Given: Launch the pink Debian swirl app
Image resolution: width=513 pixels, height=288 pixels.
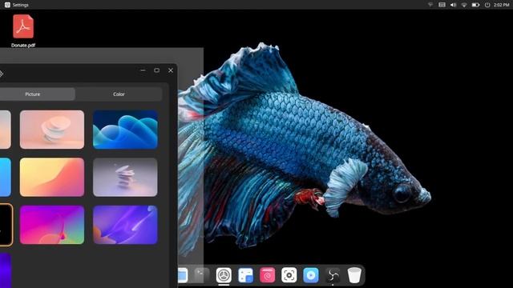Looking at the screenshot, I should [x=267, y=275].
